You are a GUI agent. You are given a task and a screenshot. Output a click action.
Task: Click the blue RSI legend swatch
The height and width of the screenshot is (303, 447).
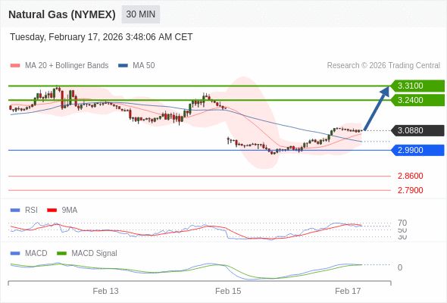click(15, 211)
